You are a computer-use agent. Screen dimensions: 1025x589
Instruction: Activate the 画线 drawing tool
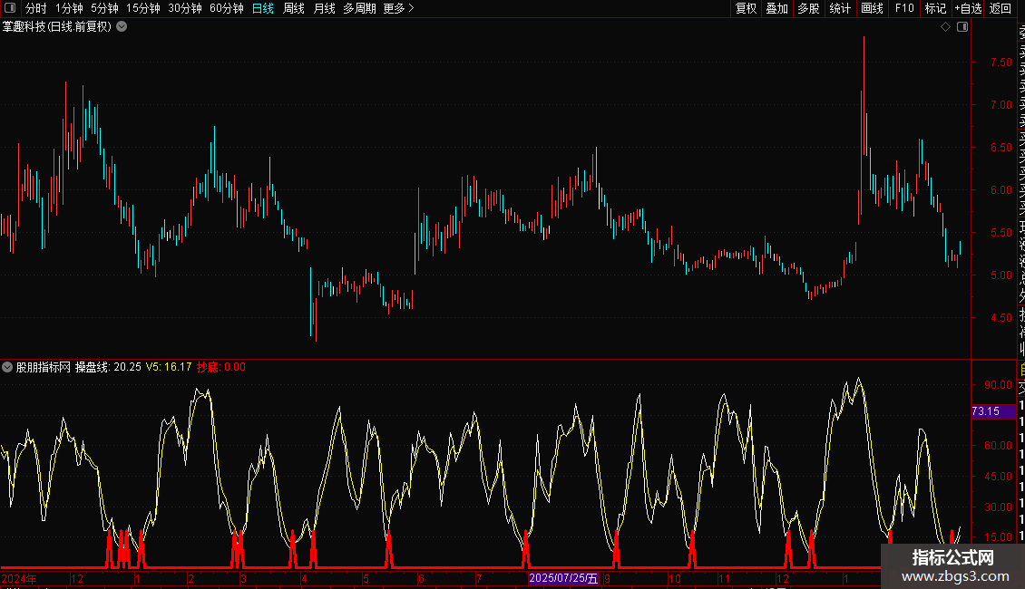tap(872, 8)
